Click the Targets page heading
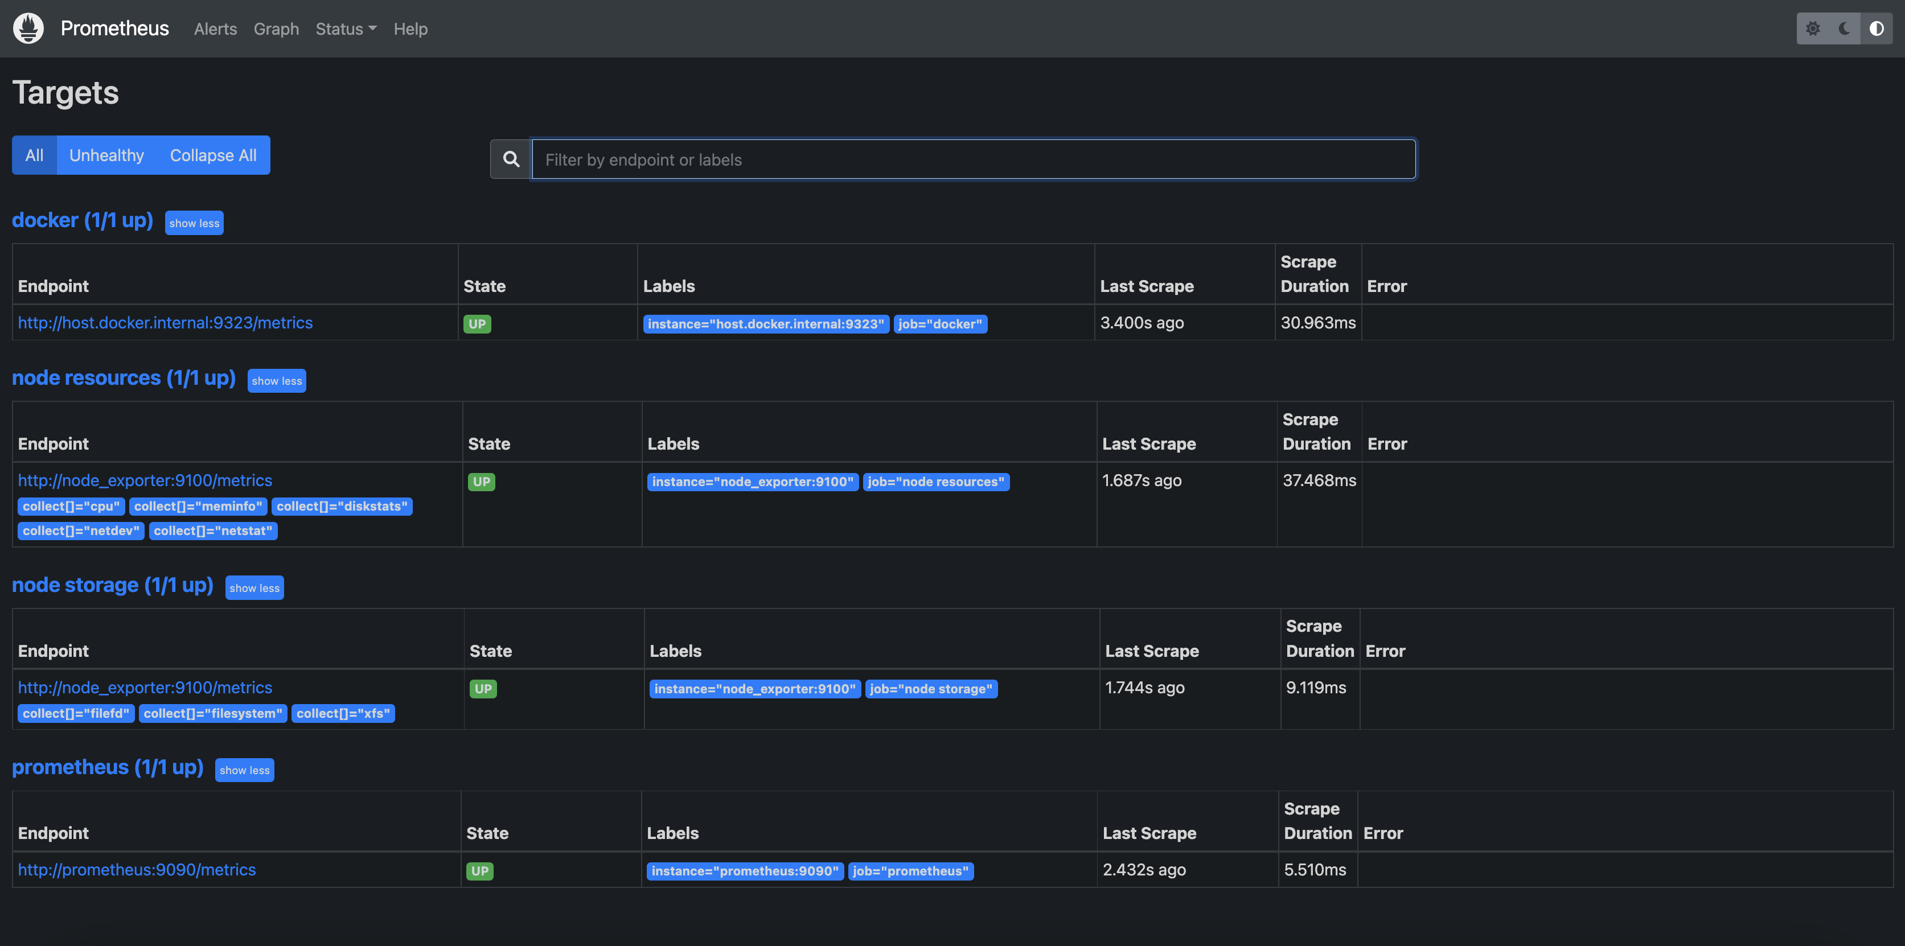This screenshot has width=1905, height=946. pos(66,93)
